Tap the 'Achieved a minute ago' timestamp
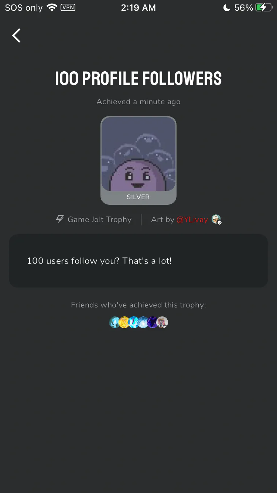The width and height of the screenshot is (277, 493). coord(138,102)
